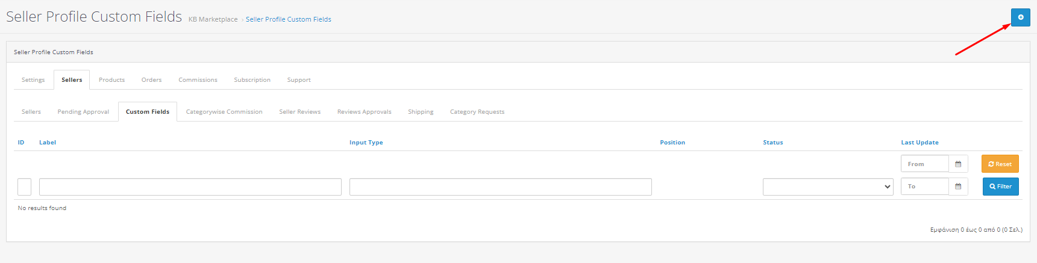Open the Status filter dropdown

[x=828, y=187]
